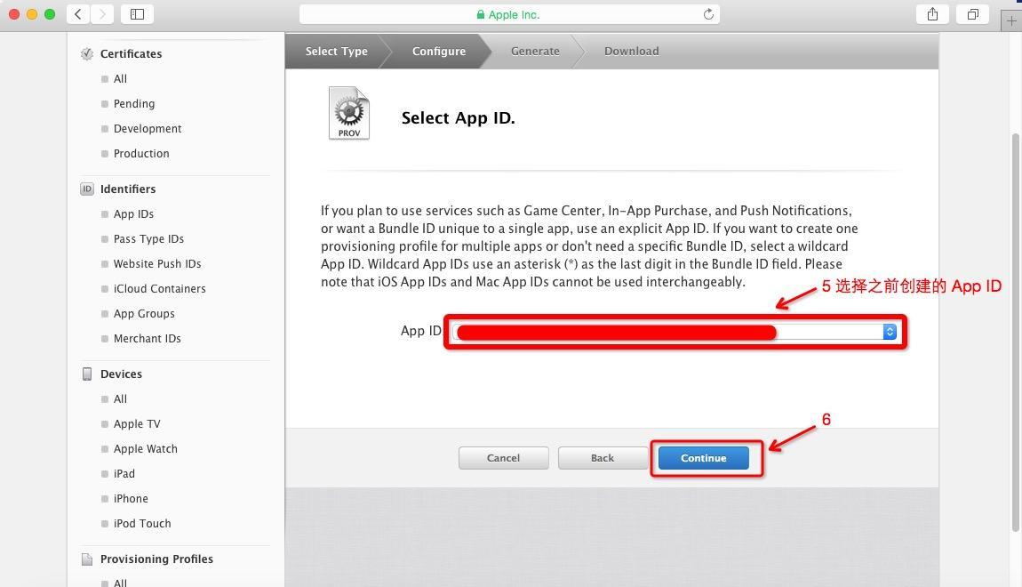
Task: Click the Certificates section icon
Action: [87, 54]
